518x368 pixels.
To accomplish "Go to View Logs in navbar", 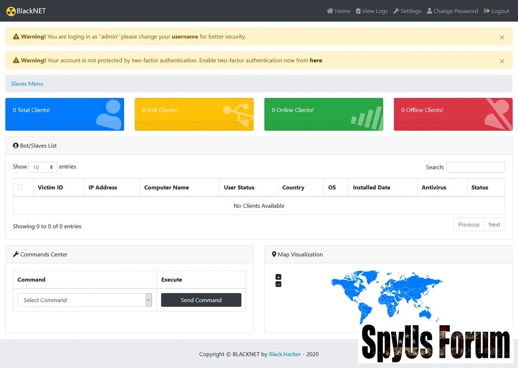I will [x=371, y=11].
